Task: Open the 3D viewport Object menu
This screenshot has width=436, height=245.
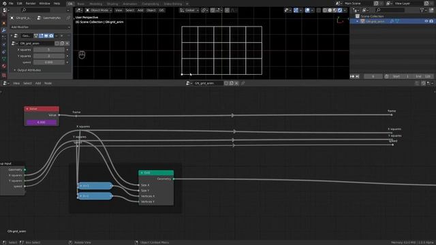Action: coord(151,10)
